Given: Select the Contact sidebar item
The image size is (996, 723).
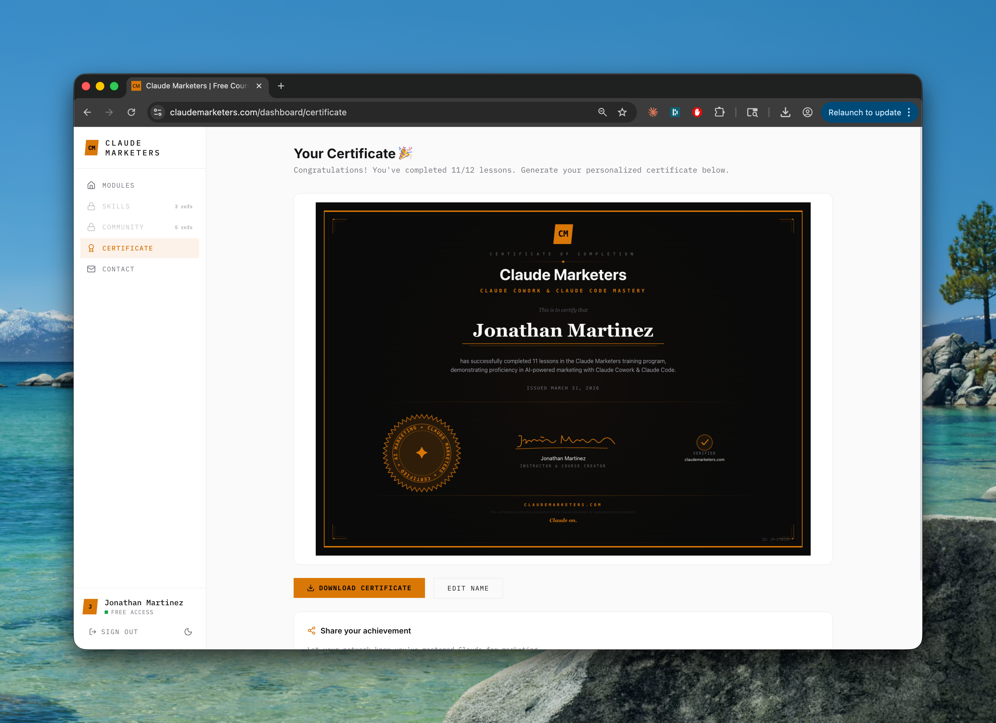Looking at the screenshot, I should pyautogui.click(x=118, y=269).
